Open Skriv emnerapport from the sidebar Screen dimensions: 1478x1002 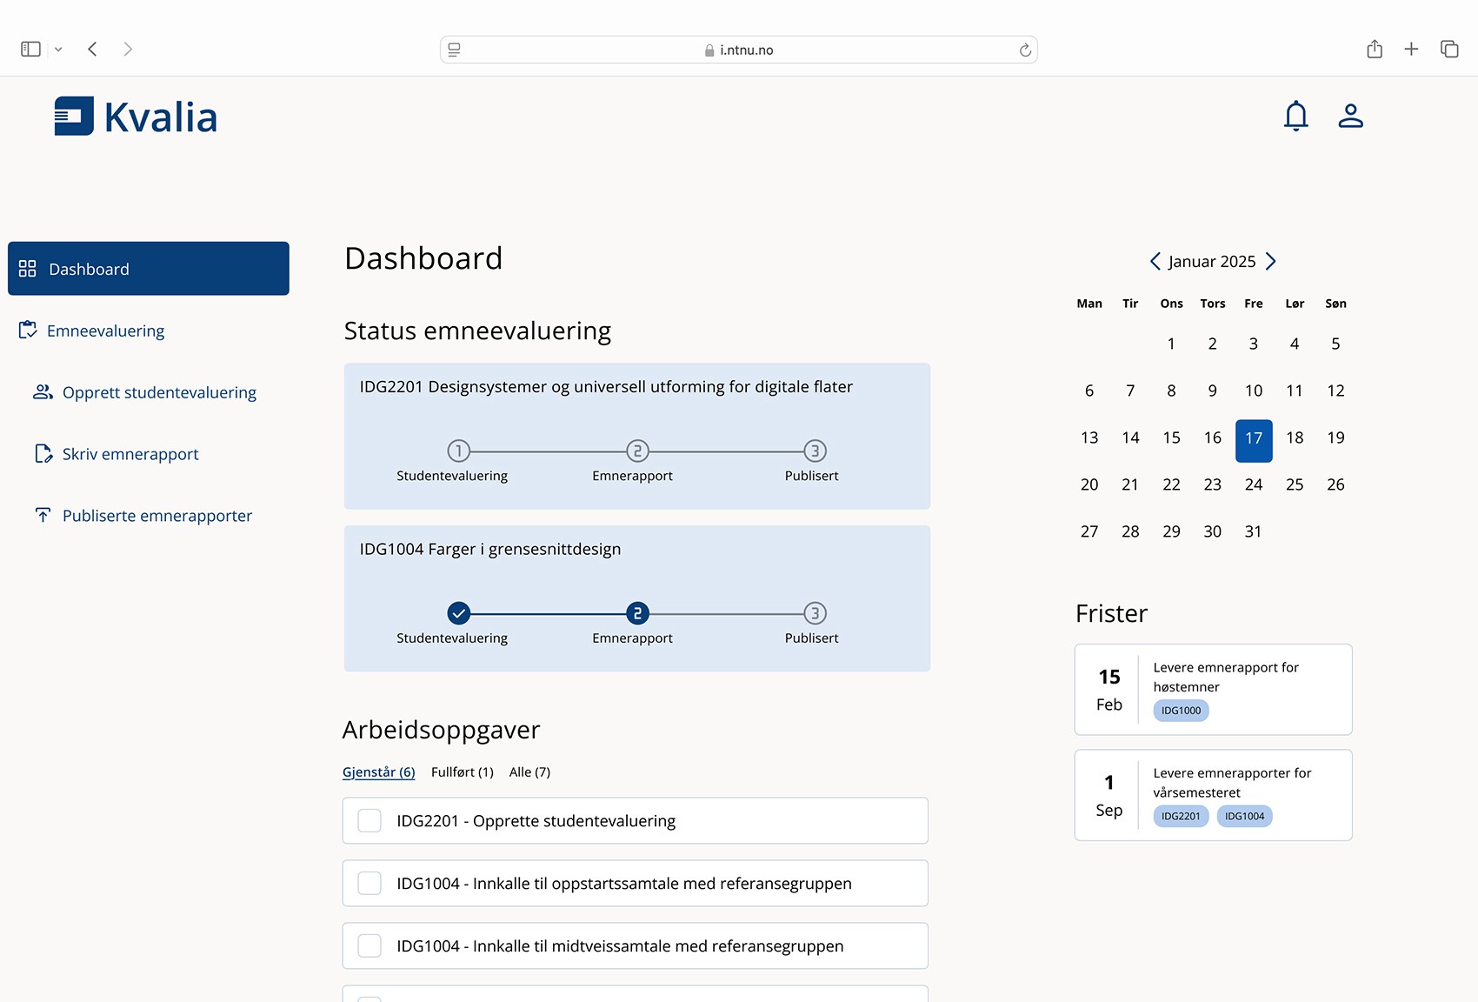pos(130,453)
